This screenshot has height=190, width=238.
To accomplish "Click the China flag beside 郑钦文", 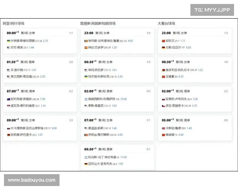I will pos(163,41).
